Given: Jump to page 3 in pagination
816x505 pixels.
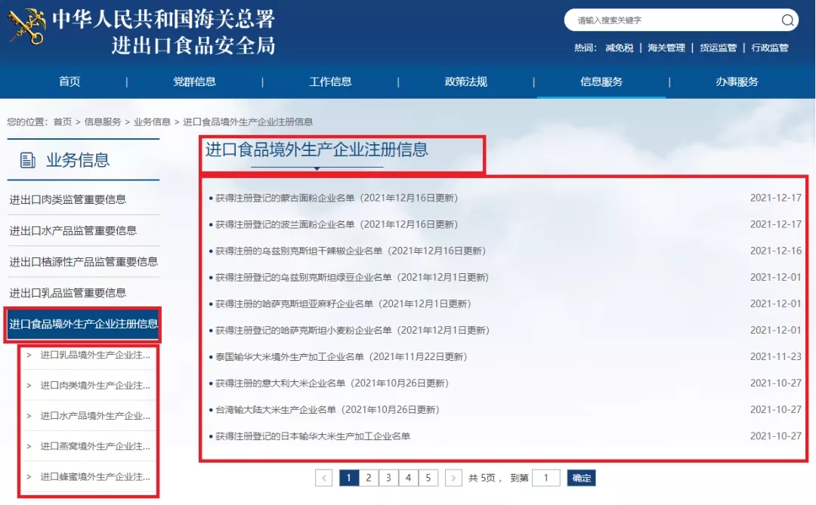Looking at the screenshot, I should [388, 478].
